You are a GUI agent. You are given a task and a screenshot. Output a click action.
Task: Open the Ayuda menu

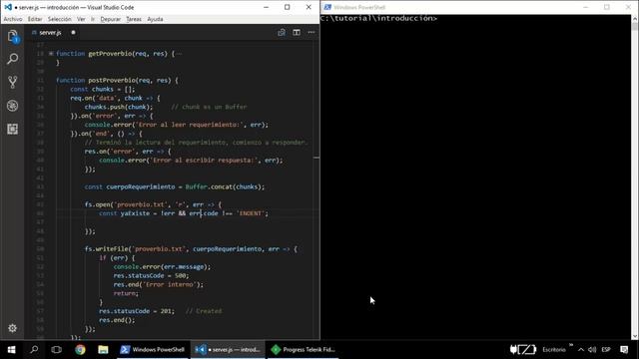(156, 19)
